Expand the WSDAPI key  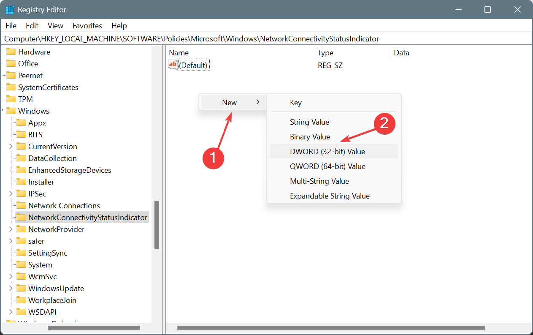coord(11,312)
